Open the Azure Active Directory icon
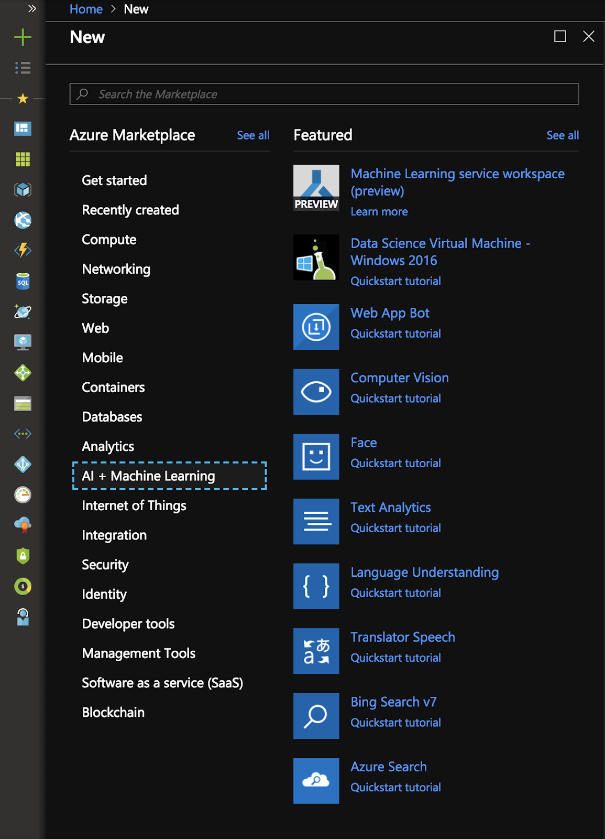Viewport: 605px width, 839px height. [23, 465]
